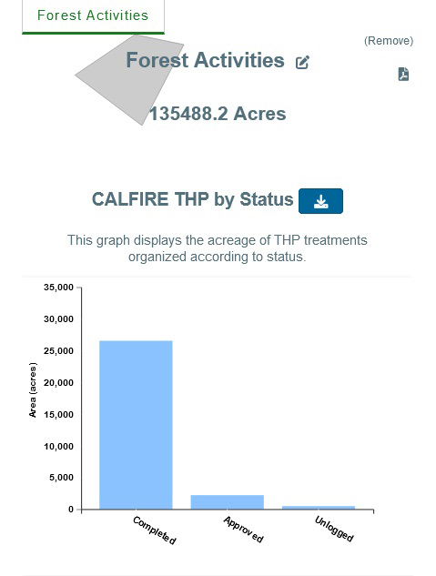Click the gray polygon area thumbnail
This screenshot has height=576, width=436.
click(x=128, y=77)
